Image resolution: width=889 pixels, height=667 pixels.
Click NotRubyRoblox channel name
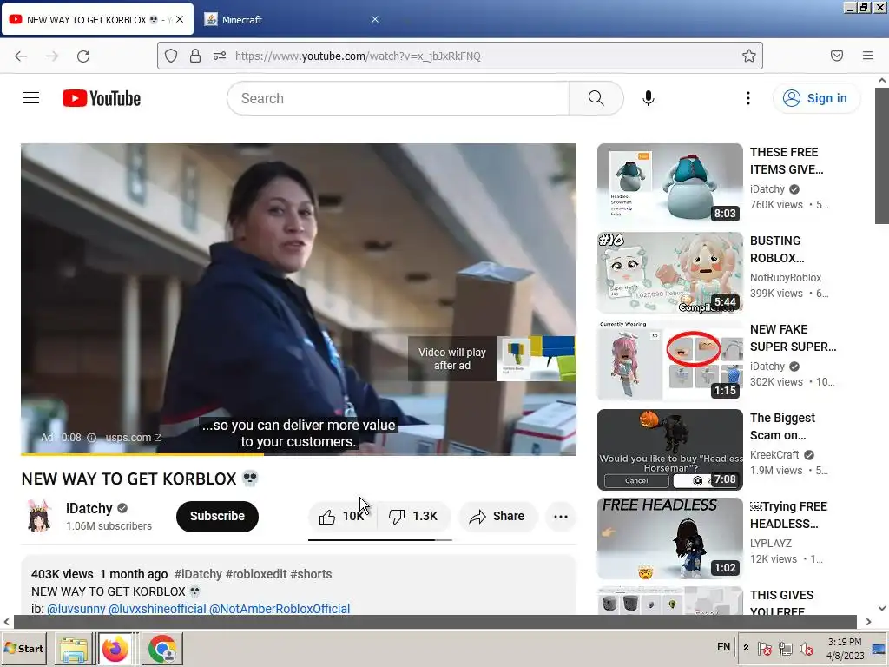click(x=785, y=277)
